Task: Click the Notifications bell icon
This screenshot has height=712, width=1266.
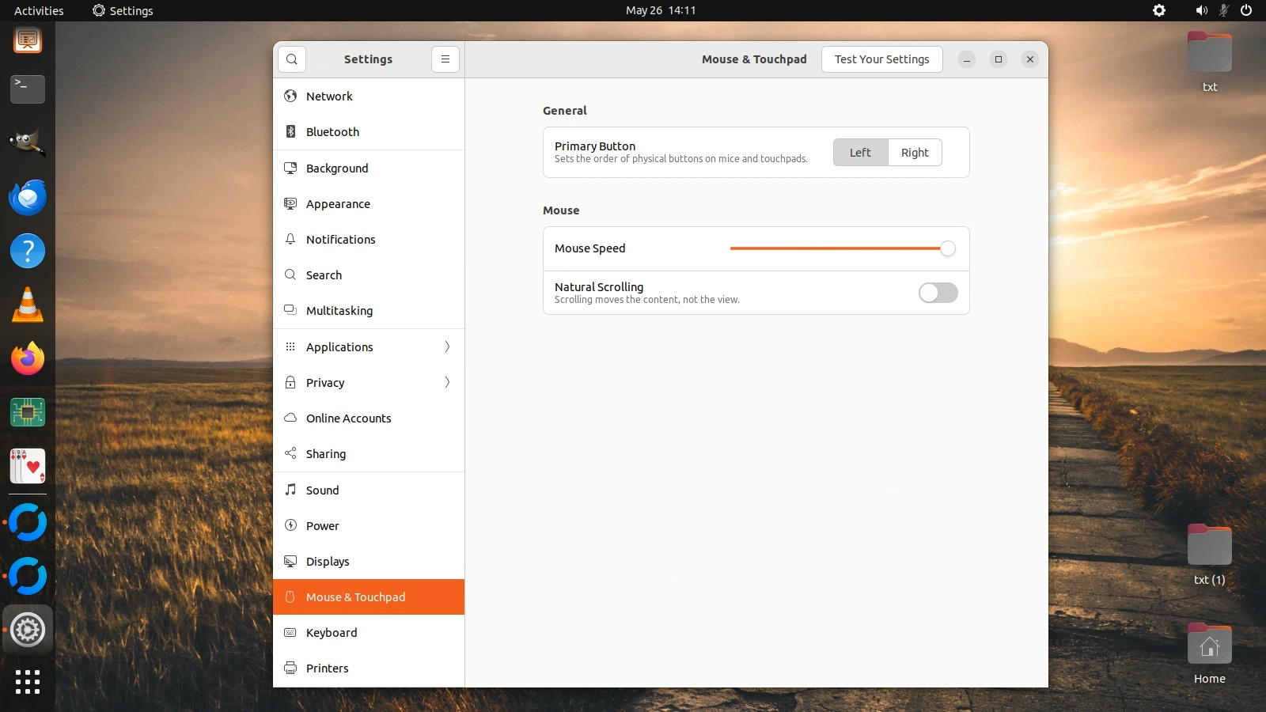Action: click(x=290, y=239)
